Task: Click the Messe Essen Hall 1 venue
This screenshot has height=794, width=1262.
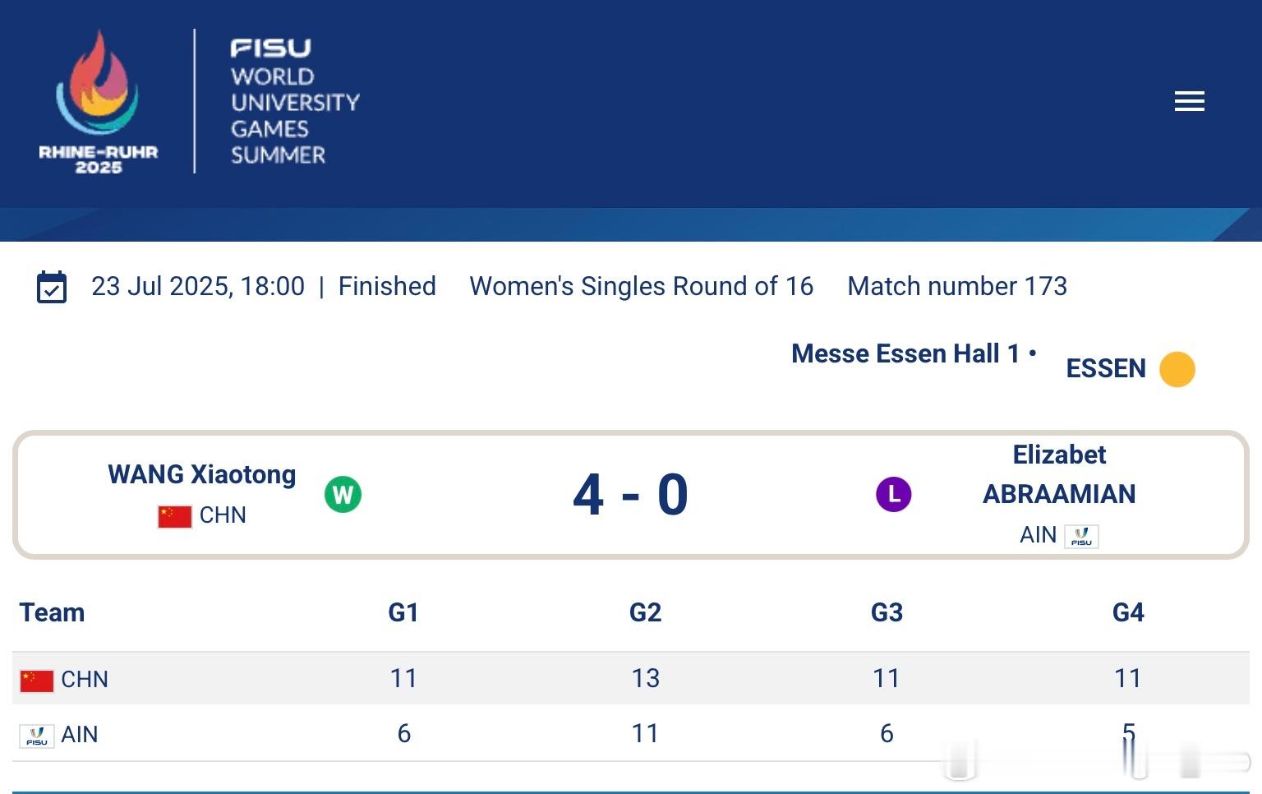Action: tap(905, 353)
